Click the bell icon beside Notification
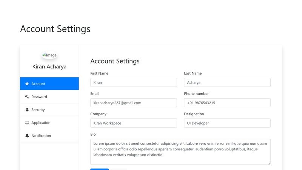Image resolution: width=302 pixels, height=170 pixels. coord(27,136)
